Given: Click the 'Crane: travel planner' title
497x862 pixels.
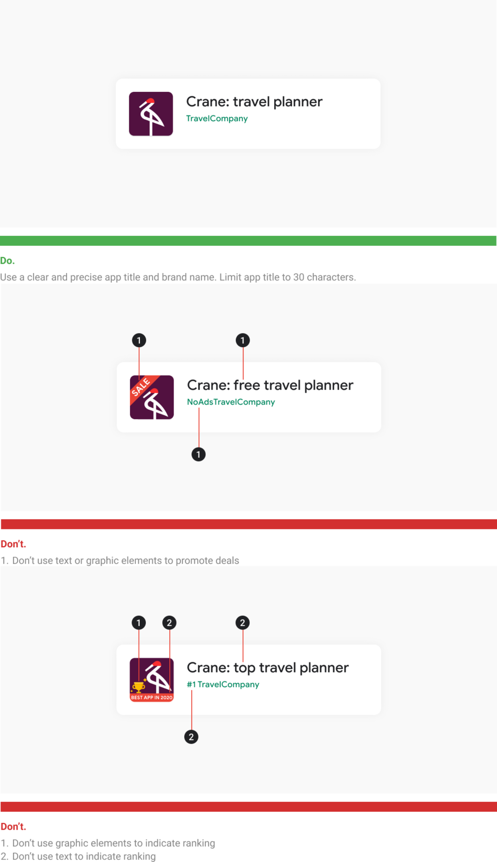Looking at the screenshot, I should click(254, 102).
